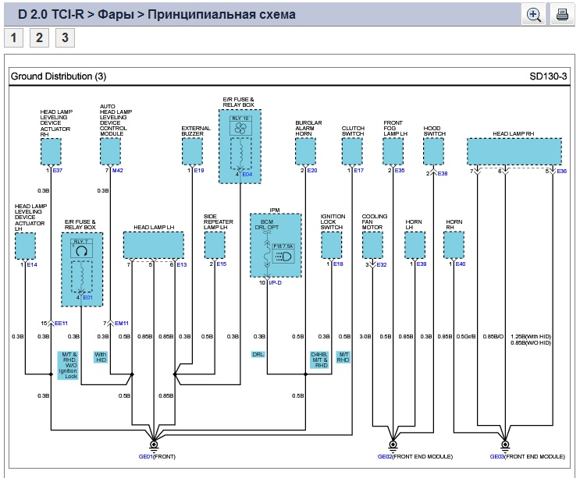Click the zoom magnifier icon
This screenshot has width=580, height=478.
pyautogui.click(x=534, y=14)
